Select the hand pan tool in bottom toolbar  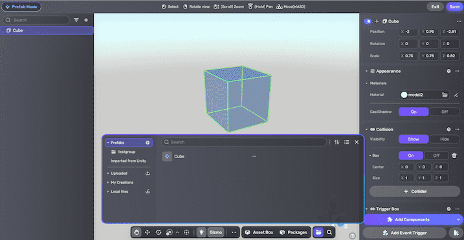point(137,232)
